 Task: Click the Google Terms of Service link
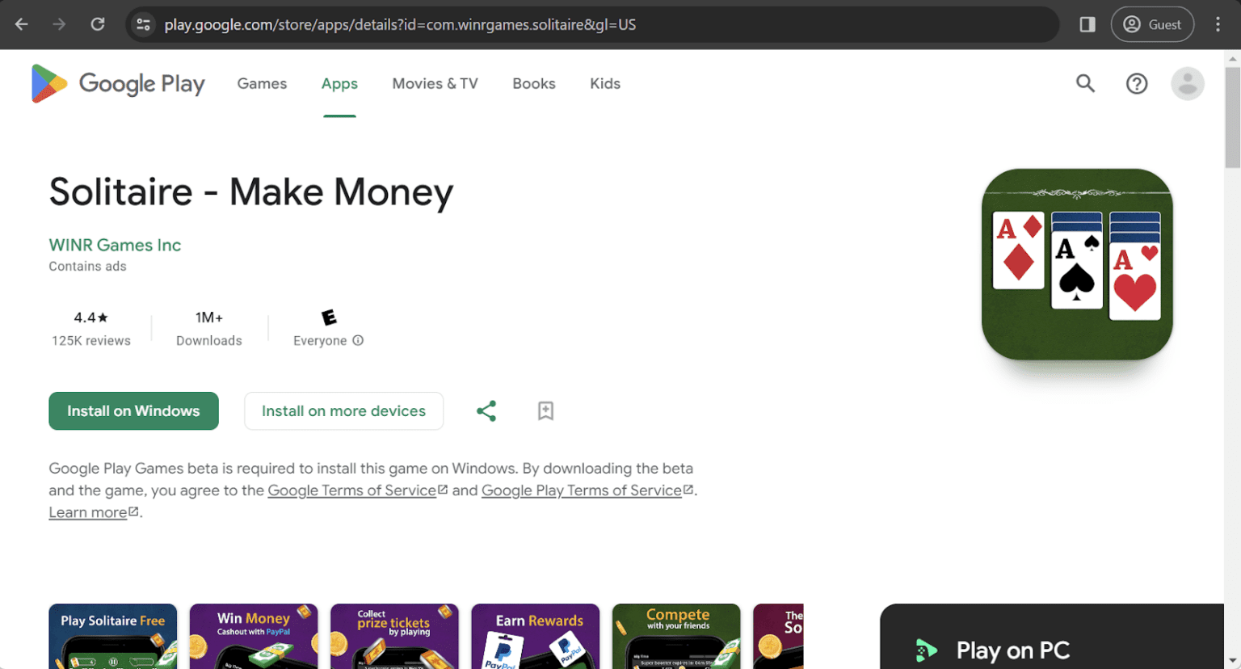(352, 490)
